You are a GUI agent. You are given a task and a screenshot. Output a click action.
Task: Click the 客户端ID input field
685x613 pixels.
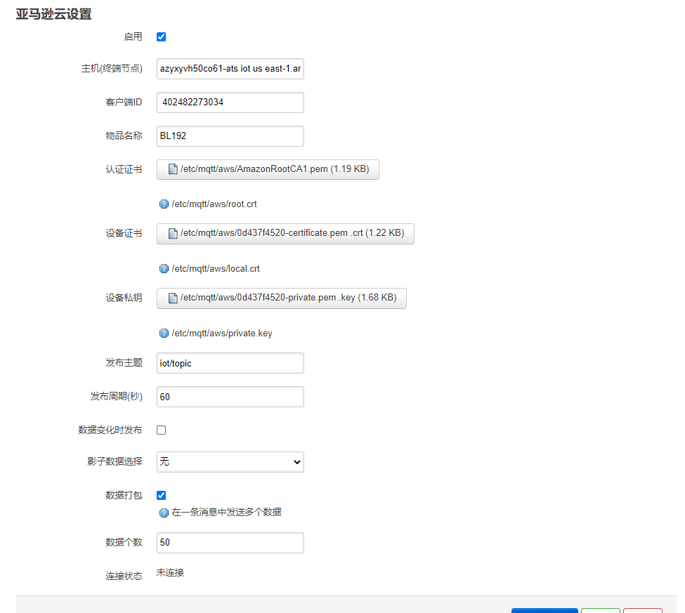click(230, 103)
